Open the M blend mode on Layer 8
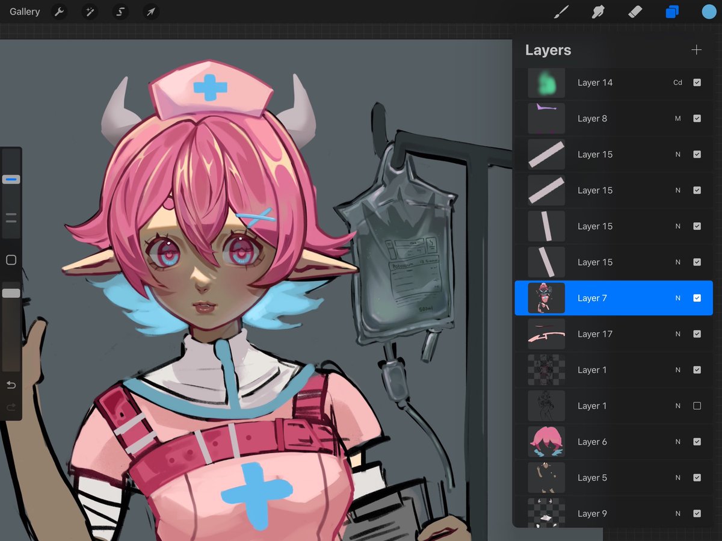 pos(678,119)
